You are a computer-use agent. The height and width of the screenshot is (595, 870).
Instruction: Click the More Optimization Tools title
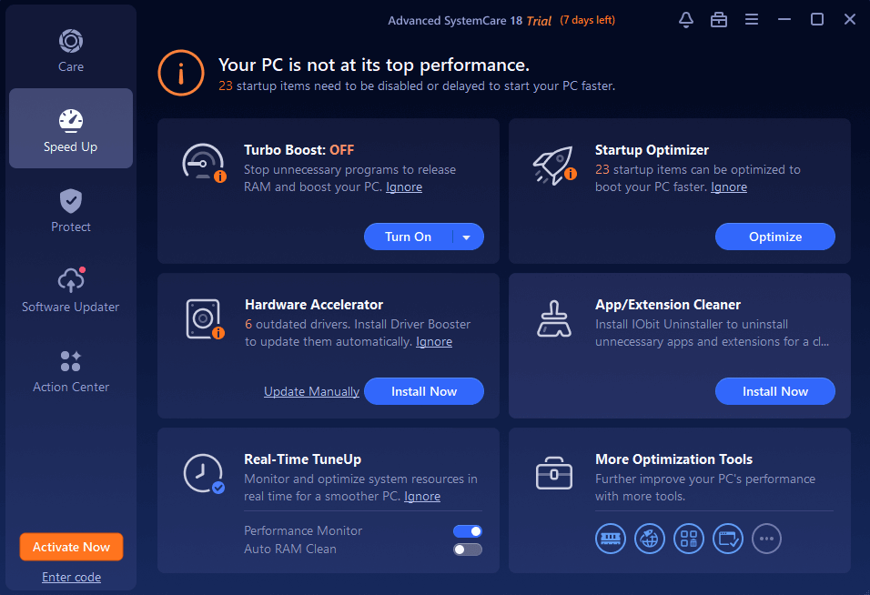coord(673,459)
